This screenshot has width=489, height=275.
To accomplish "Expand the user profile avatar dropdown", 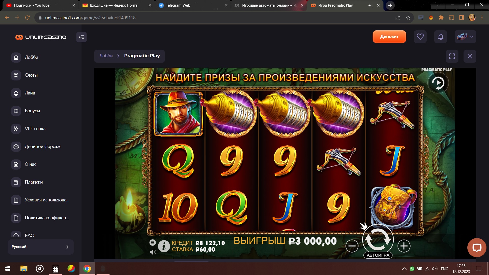I will coord(465,37).
